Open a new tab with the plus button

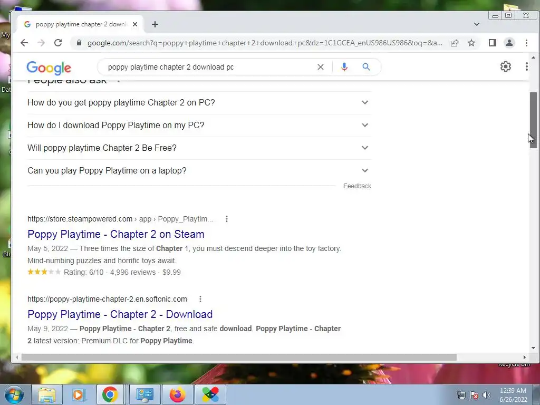(x=155, y=24)
